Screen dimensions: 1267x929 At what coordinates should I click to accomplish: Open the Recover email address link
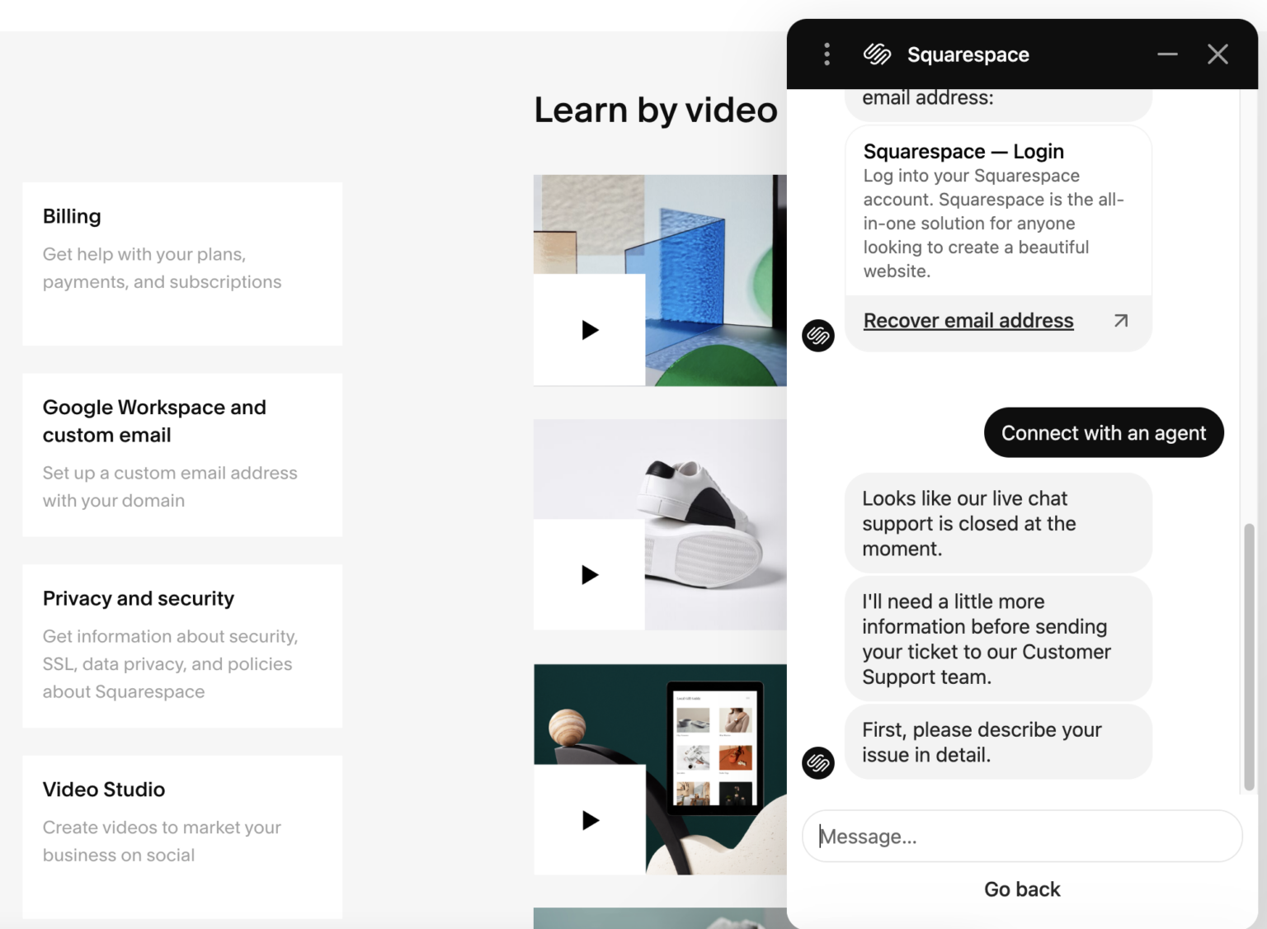(968, 321)
